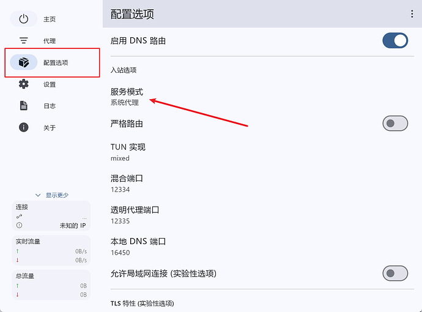Open the 日志 logs document icon

(24, 106)
